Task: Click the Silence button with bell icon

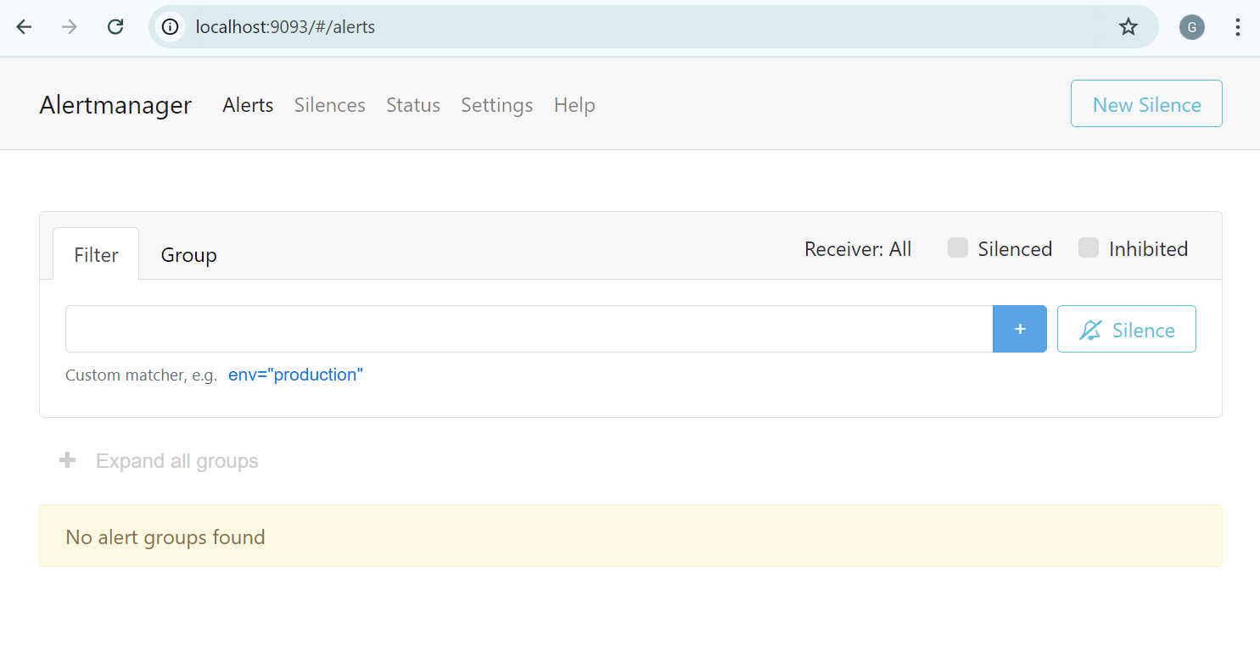Action: pos(1127,329)
